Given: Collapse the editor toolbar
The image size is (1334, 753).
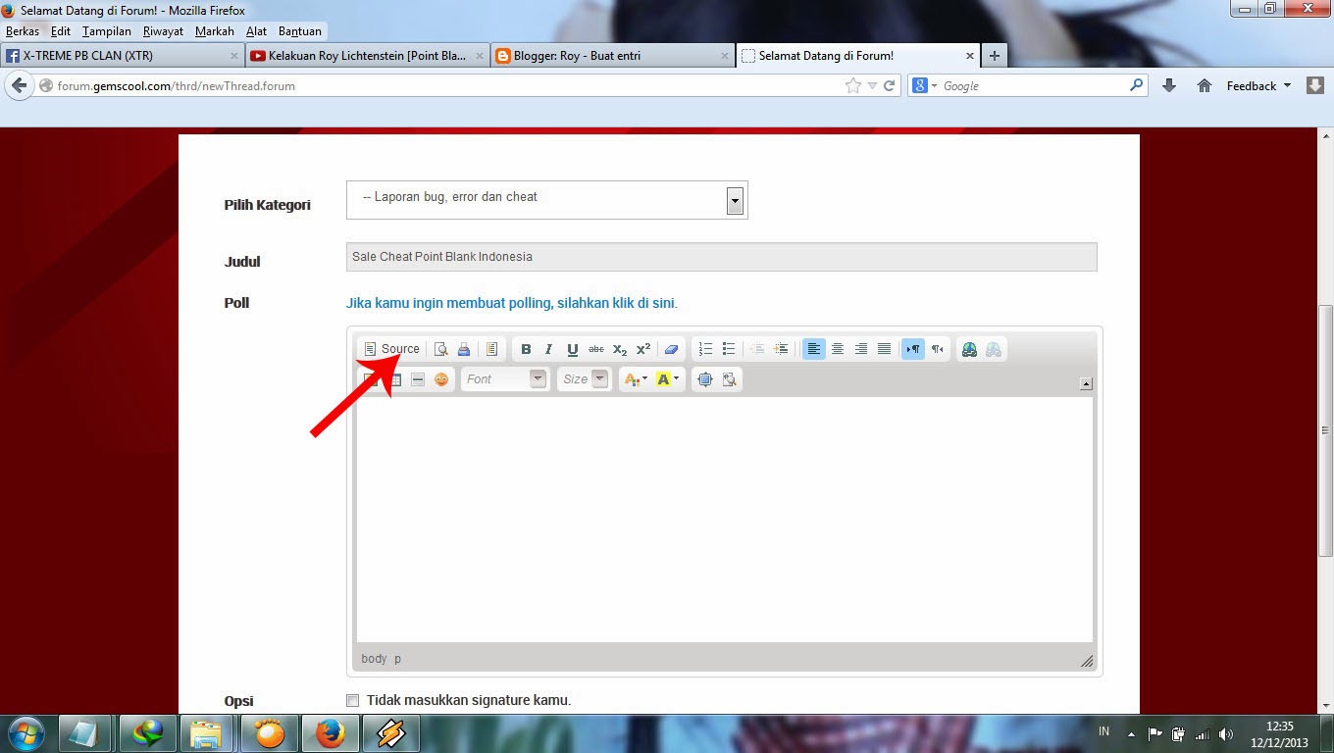Looking at the screenshot, I should [1086, 384].
